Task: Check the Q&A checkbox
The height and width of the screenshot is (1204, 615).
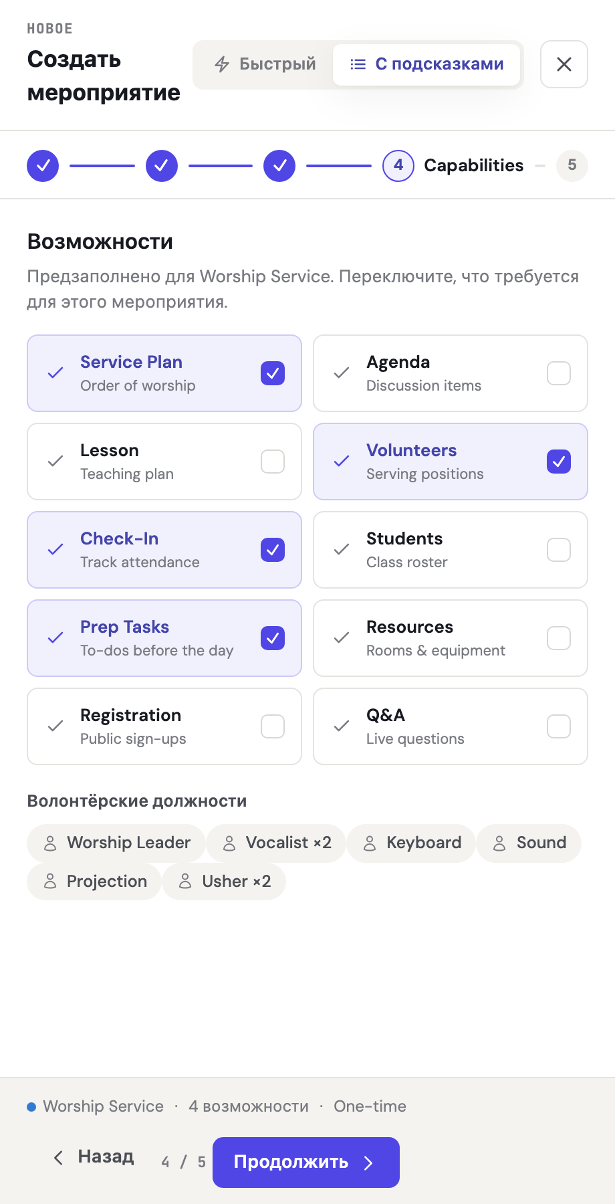Action: pyautogui.click(x=559, y=726)
